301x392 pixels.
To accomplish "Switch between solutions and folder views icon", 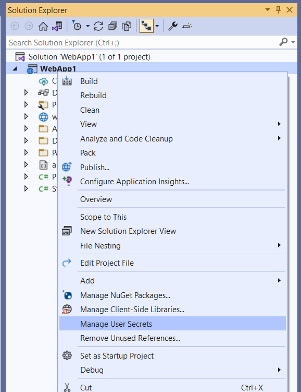I will (57, 26).
